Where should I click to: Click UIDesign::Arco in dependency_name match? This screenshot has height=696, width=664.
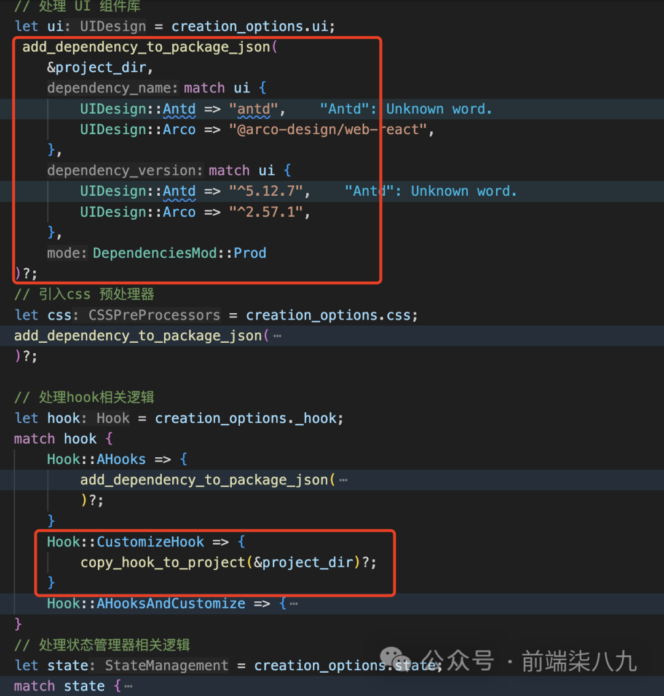pos(138,130)
